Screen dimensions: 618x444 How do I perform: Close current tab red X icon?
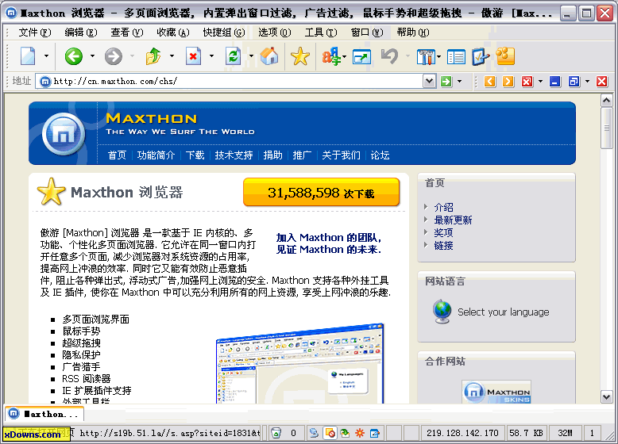point(527,82)
